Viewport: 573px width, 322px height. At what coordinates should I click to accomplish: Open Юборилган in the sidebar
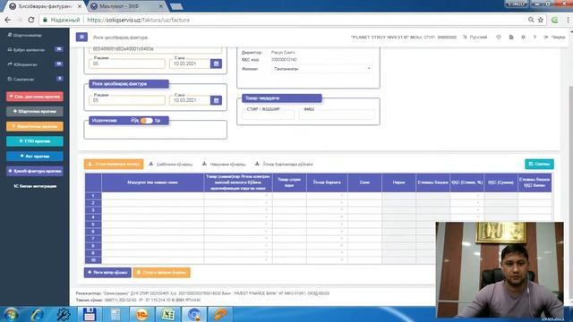[22, 64]
